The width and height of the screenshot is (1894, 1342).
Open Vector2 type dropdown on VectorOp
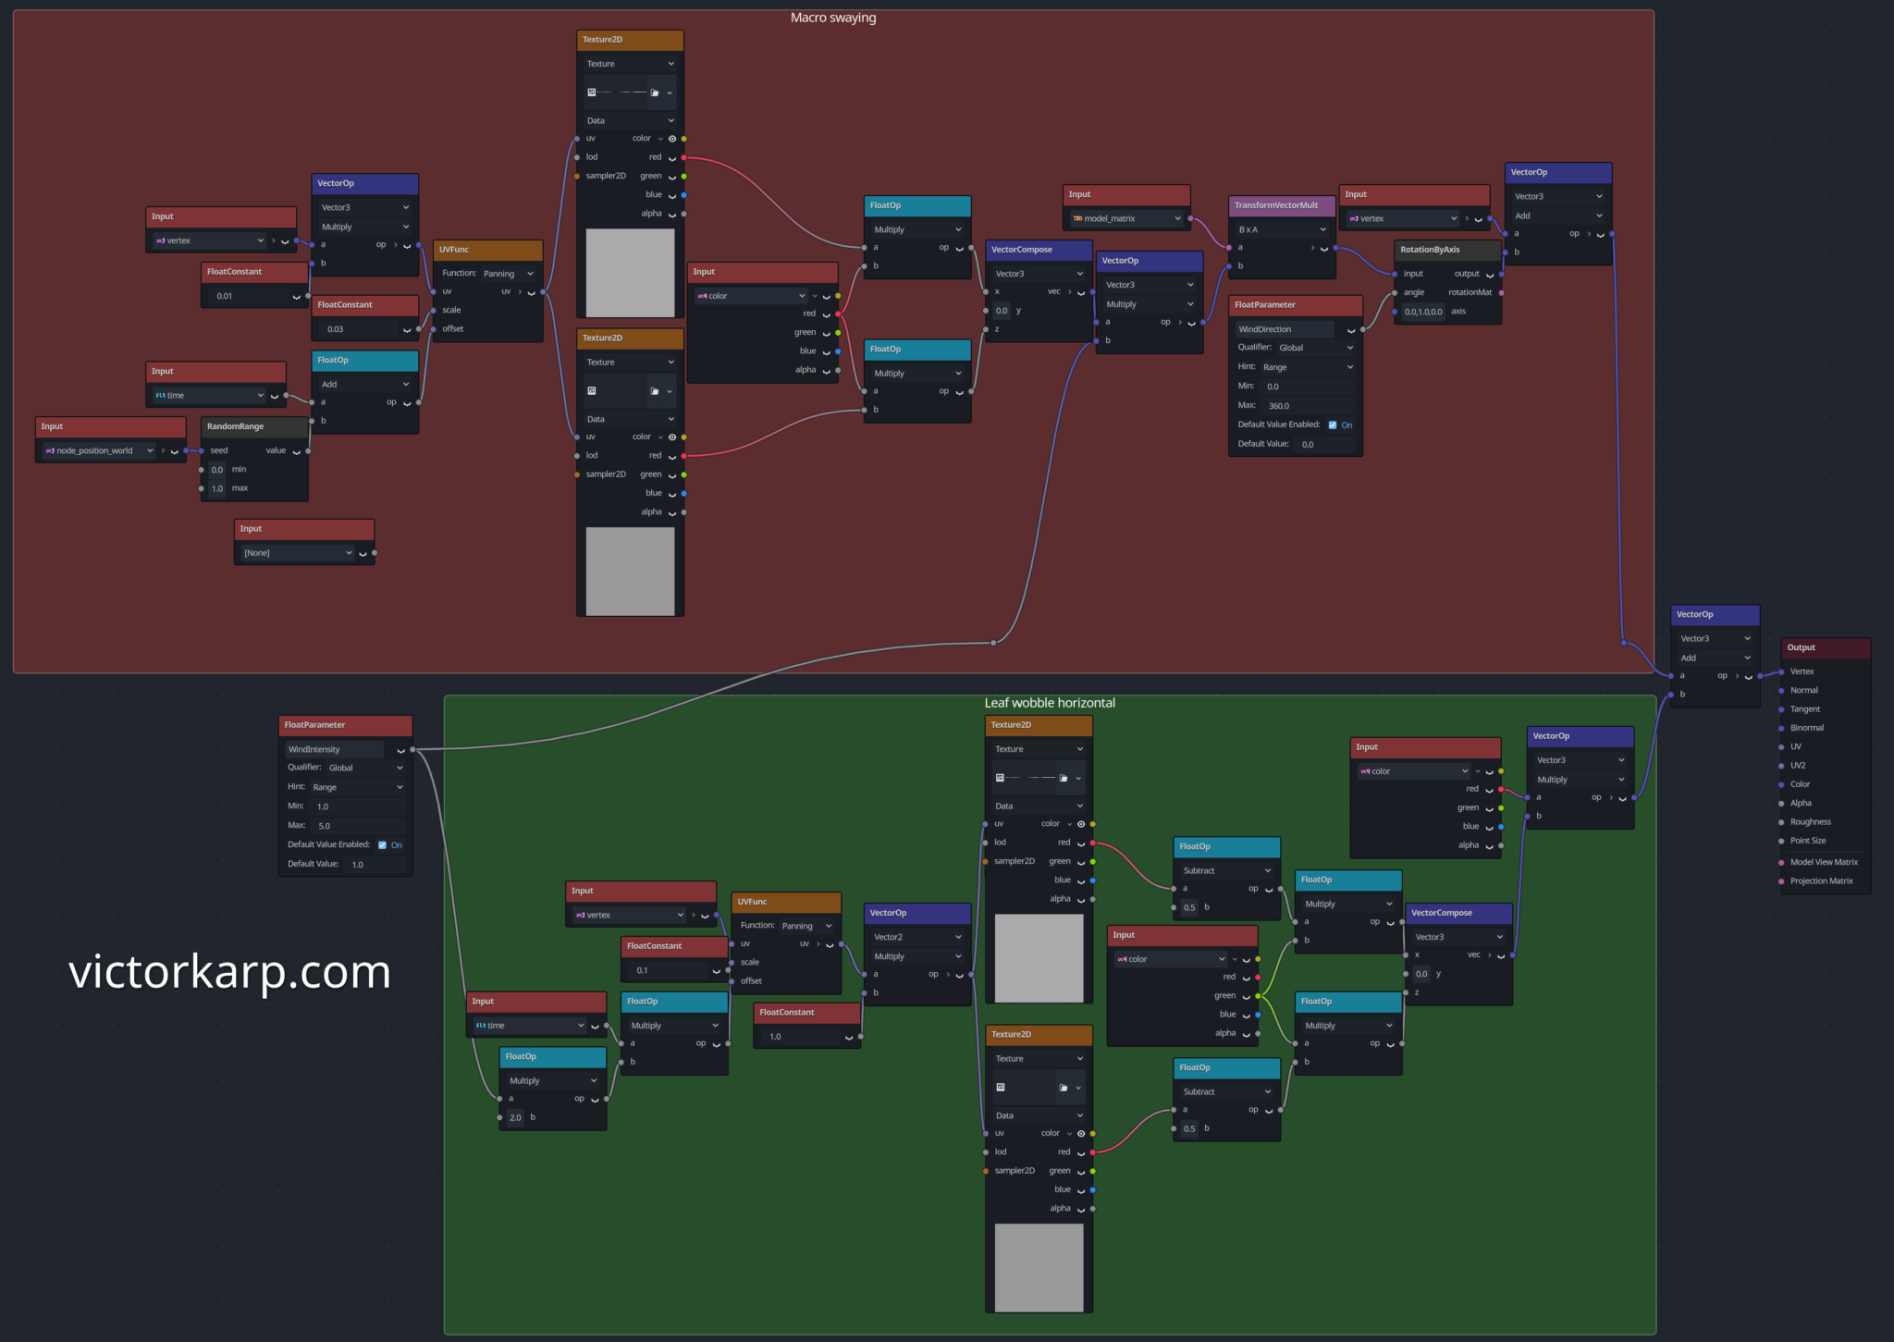[917, 937]
